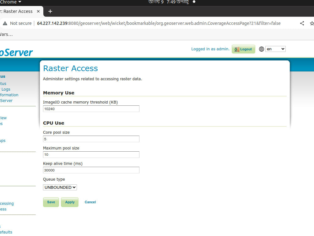Focus the Maximum pool size field
This screenshot has height=236, width=314.
tap(91, 155)
